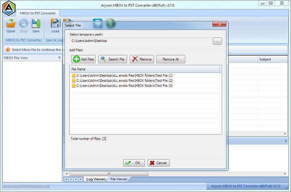291x192 pixels.
Task: Open the MBOX to PST Converter ribbon tab
Action: [38, 13]
